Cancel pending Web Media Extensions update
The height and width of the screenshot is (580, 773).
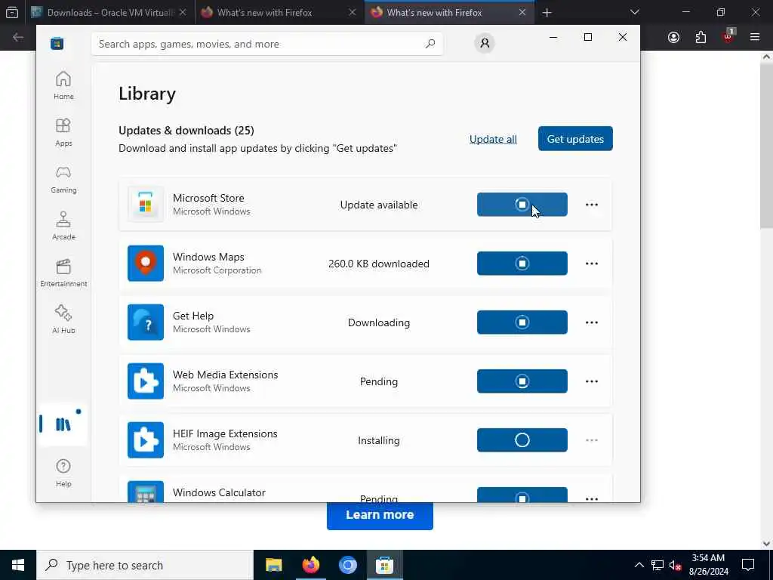[522, 381]
